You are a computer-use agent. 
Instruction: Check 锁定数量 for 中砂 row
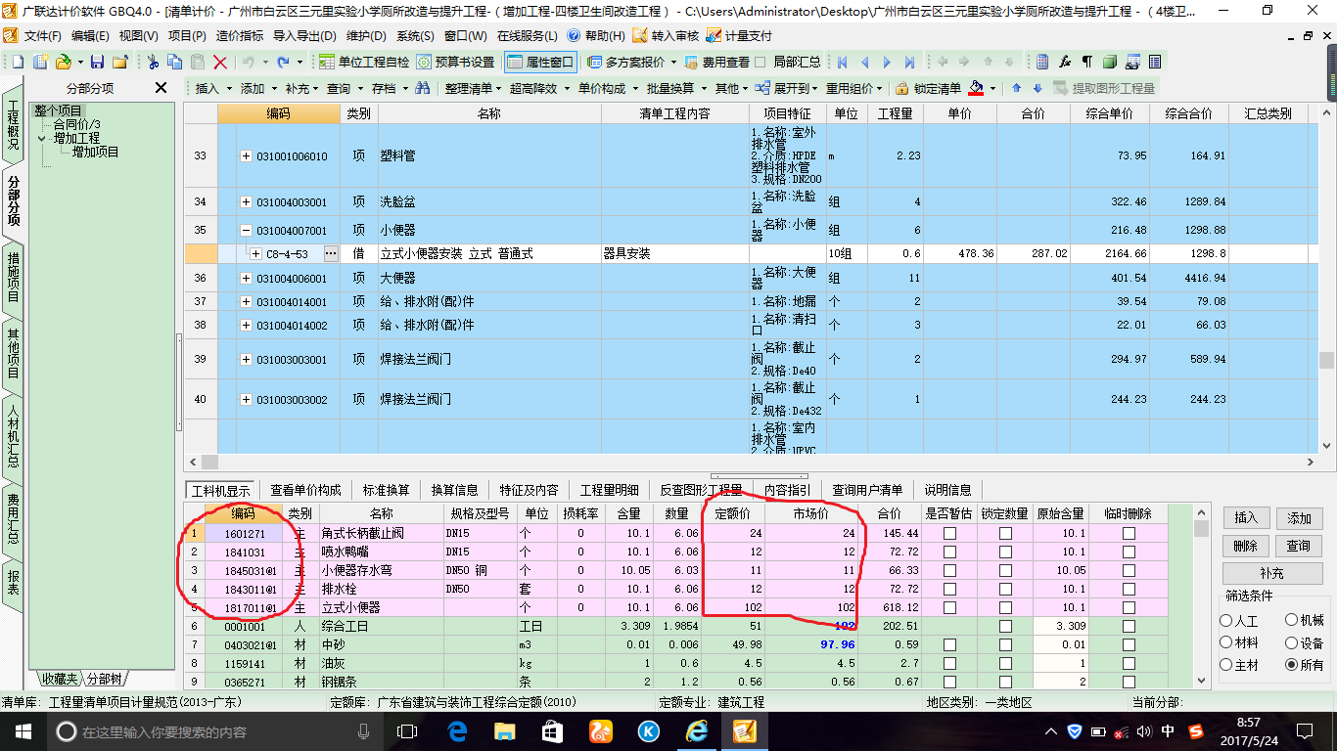pos(1005,645)
